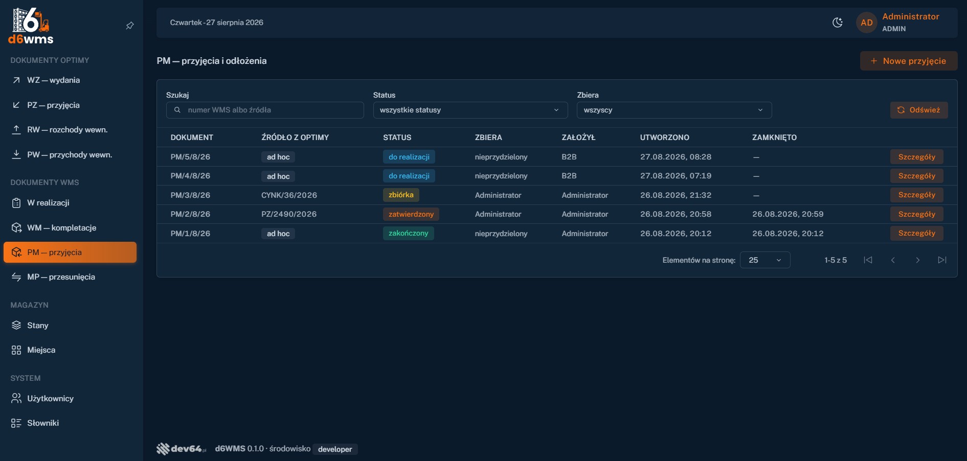This screenshot has width=967, height=461.
Task: Click the search magnifier icon
Action: point(177,110)
